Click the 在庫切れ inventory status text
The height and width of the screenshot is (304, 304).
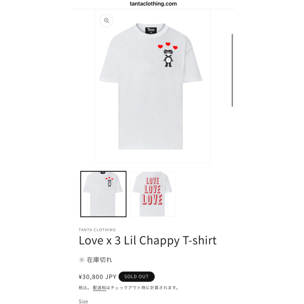pyautogui.click(x=99, y=260)
